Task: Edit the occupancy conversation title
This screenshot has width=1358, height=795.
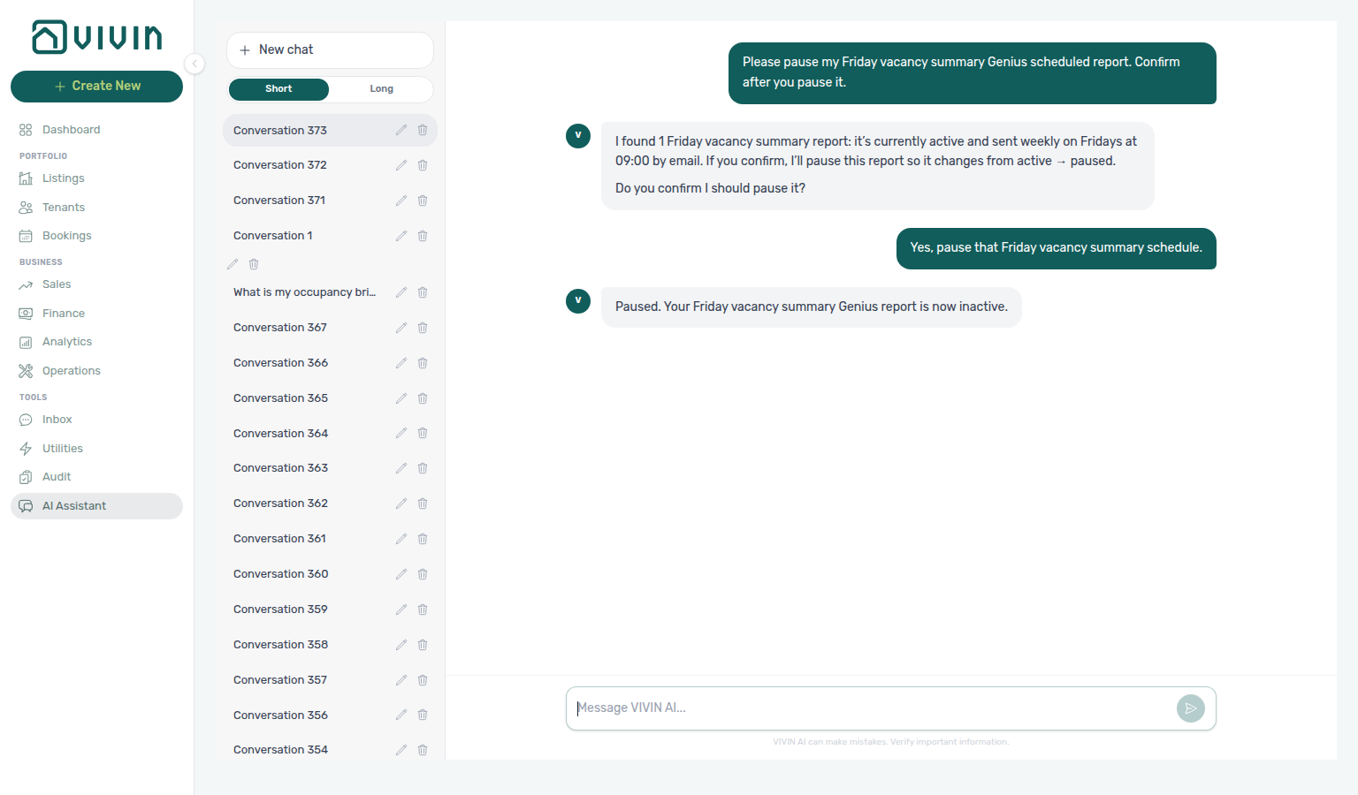Action: (401, 292)
